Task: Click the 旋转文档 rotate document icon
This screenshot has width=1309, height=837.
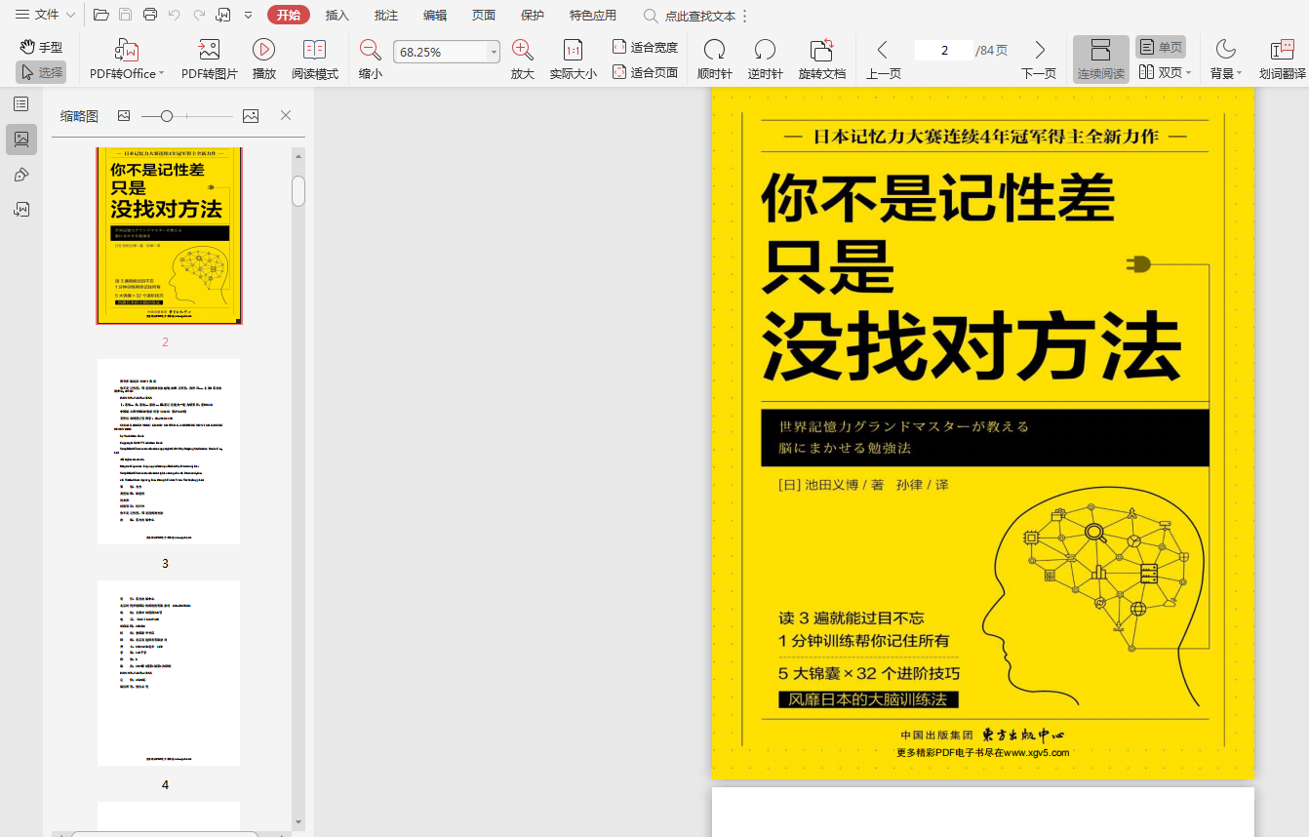Action: [x=821, y=51]
